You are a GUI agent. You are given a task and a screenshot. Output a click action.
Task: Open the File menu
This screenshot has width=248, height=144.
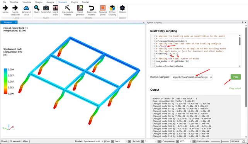pos(4,2)
